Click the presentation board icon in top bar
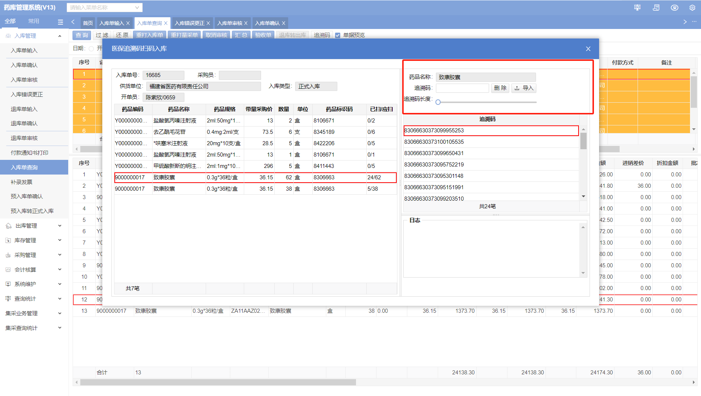 pyautogui.click(x=637, y=8)
